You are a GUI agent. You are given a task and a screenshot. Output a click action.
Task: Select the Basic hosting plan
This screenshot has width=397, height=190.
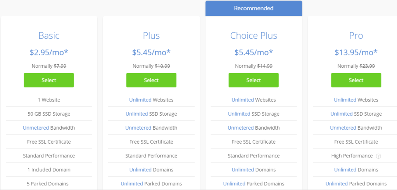(x=49, y=80)
